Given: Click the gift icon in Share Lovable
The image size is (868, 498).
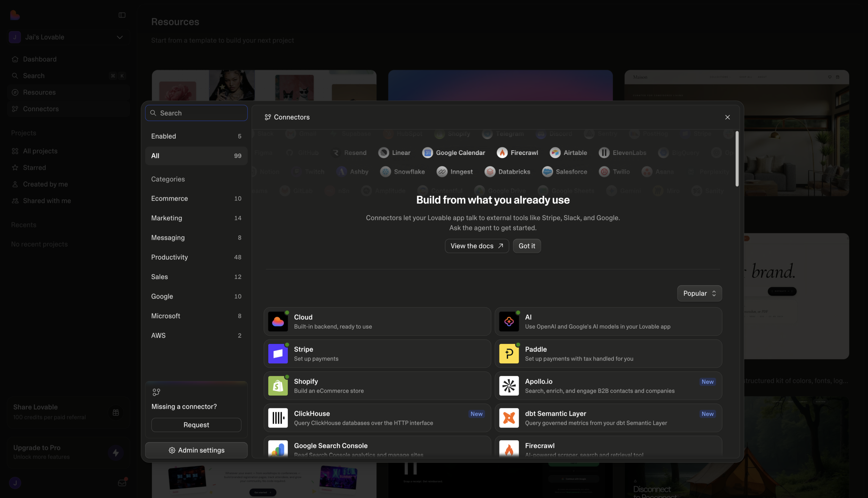Looking at the screenshot, I should (116, 413).
